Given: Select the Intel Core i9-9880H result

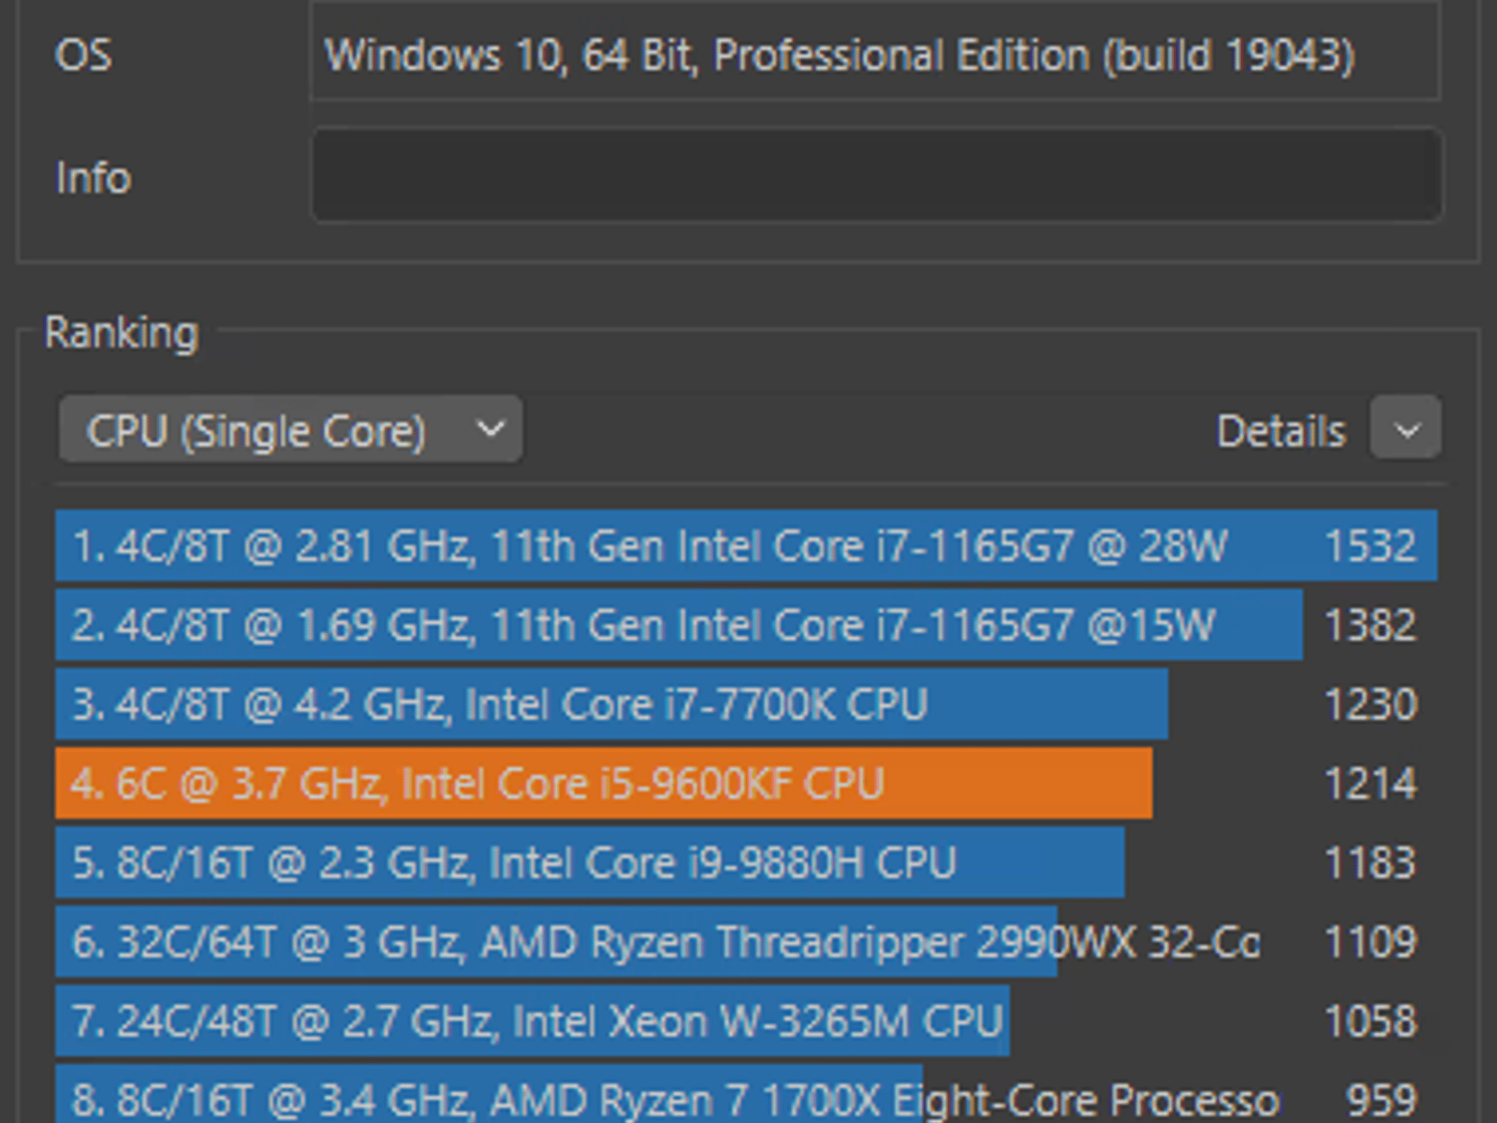Looking at the screenshot, I should pyautogui.click(x=512, y=863).
